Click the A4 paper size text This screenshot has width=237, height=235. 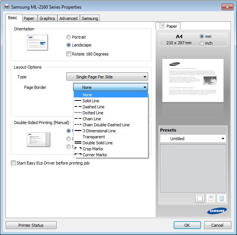(179, 37)
